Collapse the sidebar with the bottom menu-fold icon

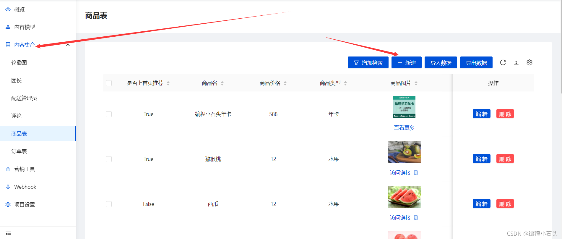[x=8, y=234]
